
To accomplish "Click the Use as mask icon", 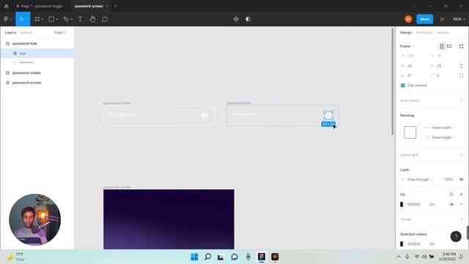I will [248, 19].
